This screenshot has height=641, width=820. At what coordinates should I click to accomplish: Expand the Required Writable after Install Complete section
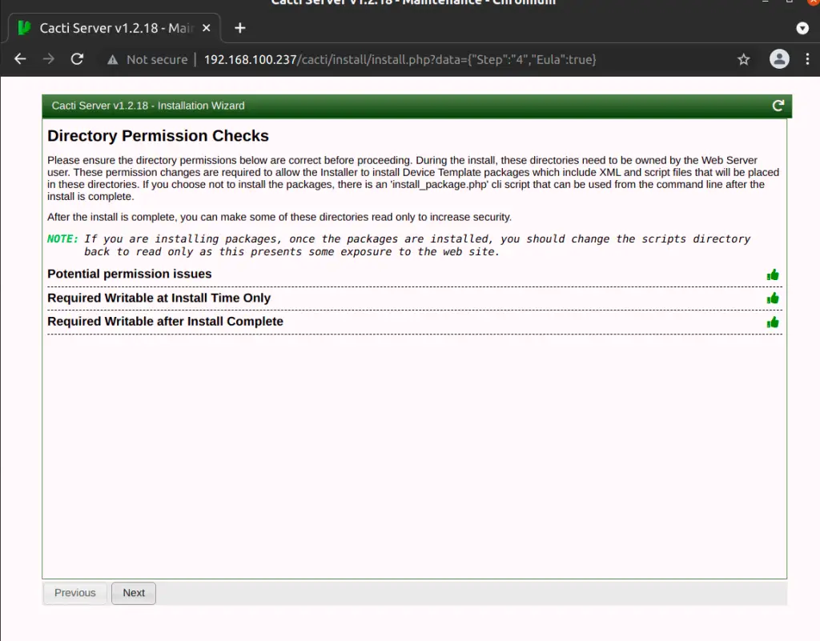tap(165, 322)
